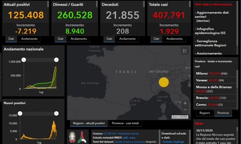Click the -7.219 increment value
This screenshot has height=144, width=241.
tap(26, 31)
